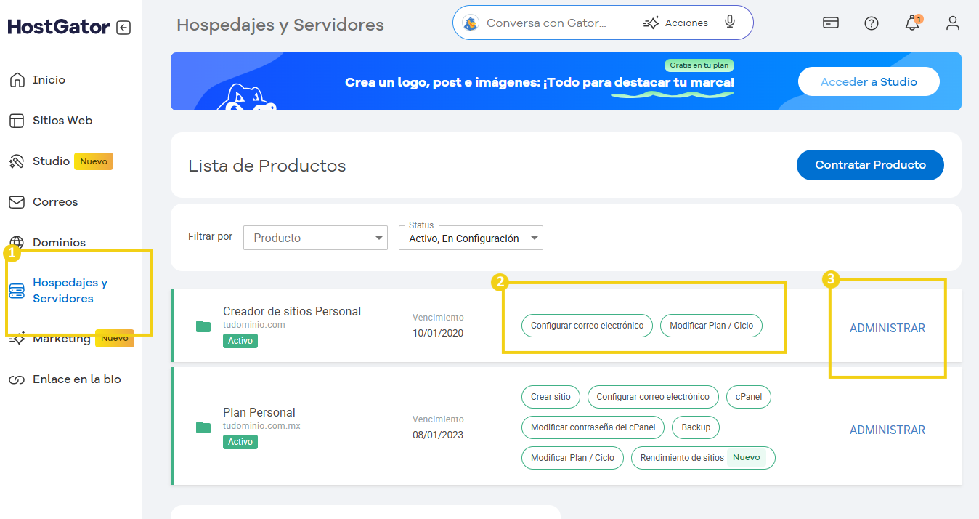Click Activo badge under Creador de sitios Personal
This screenshot has width=979, height=519.
(x=240, y=340)
